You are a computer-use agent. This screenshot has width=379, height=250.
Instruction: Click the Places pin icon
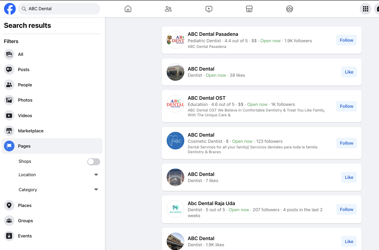click(9, 205)
